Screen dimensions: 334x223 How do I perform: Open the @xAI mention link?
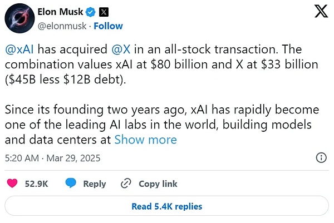tap(19, 49)
